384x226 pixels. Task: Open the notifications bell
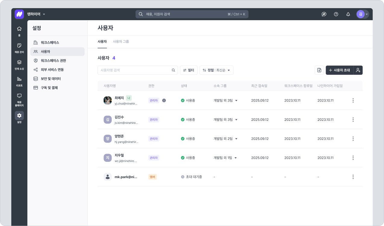348,14
